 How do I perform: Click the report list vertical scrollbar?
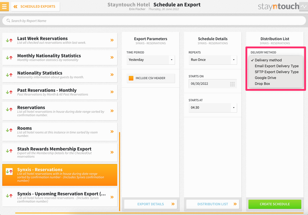(x=120, y=171)
